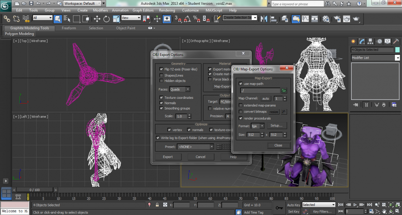The width and height of the screenshot is (402, 215).
Task: Toggle Angle Snap
Action: coord(187,19)
